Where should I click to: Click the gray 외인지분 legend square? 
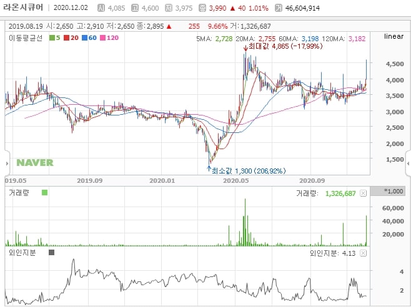[x=51, y=253]
